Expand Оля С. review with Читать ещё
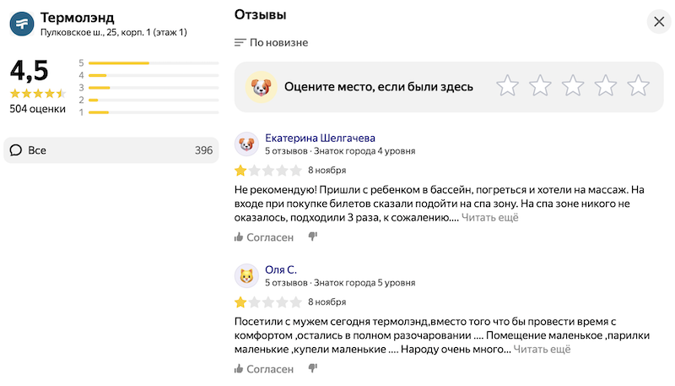This screenshot has height=386, width=675. [543, 350]
